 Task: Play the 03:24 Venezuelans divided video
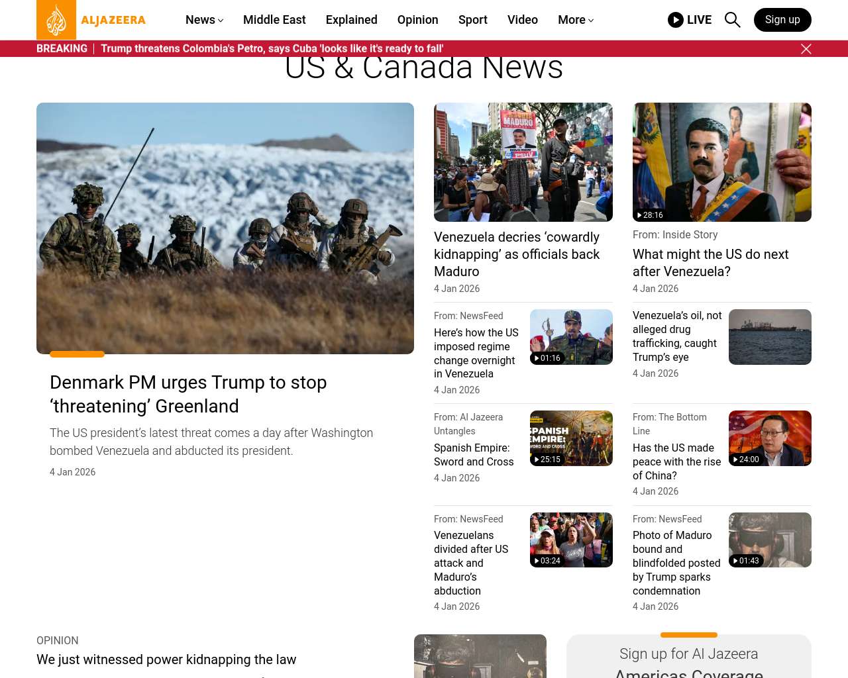[571, 540]
